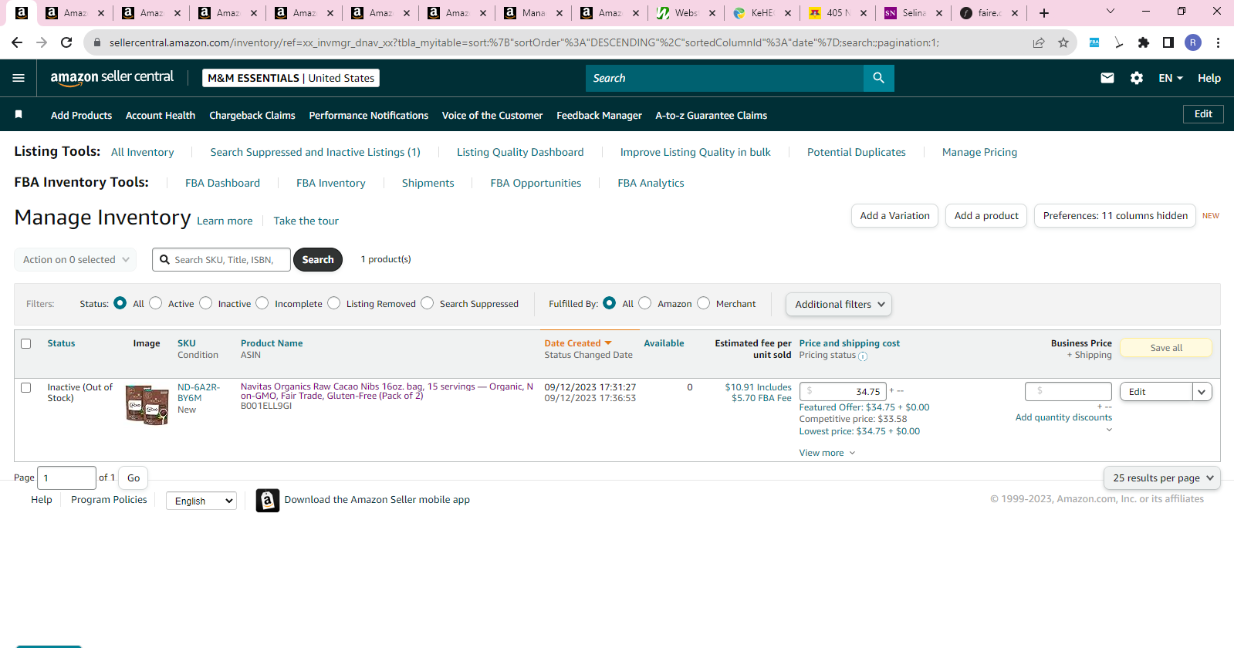Open the Extensions puzzle piece menu
The image size is (1234, 648).
point(1144,42)
